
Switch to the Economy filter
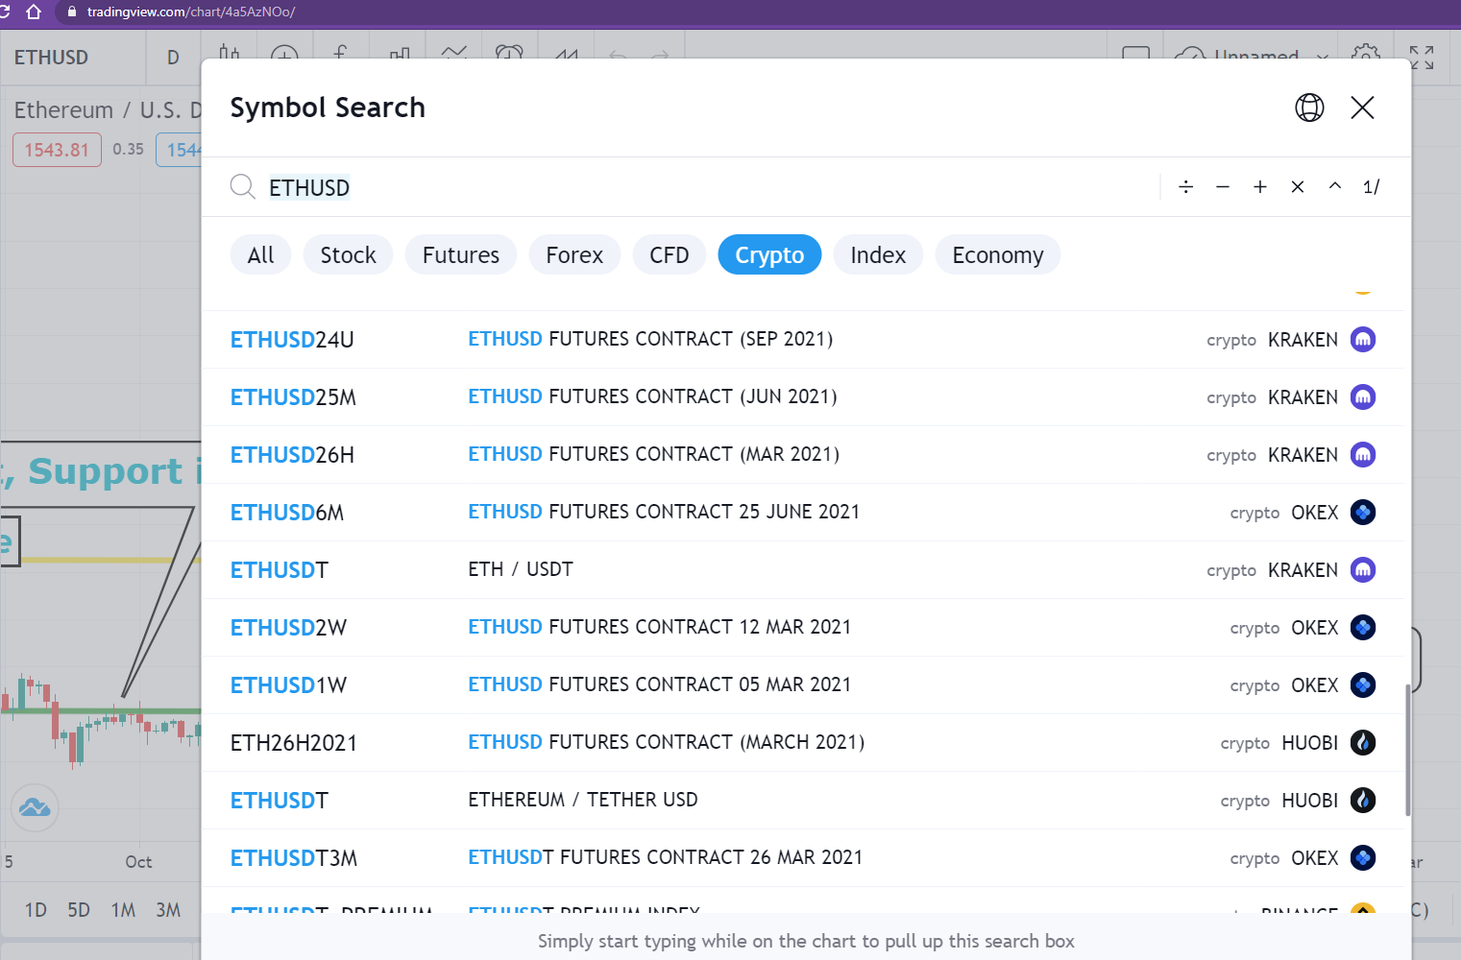[x=998, y=254]
